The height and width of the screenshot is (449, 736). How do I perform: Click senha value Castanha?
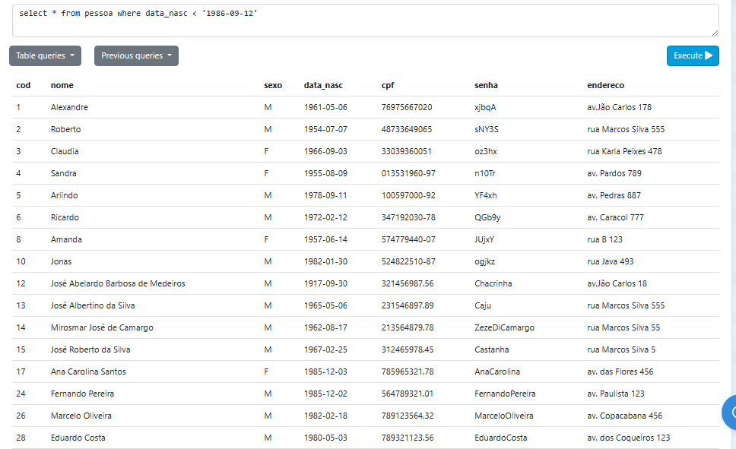click(491, 350)
